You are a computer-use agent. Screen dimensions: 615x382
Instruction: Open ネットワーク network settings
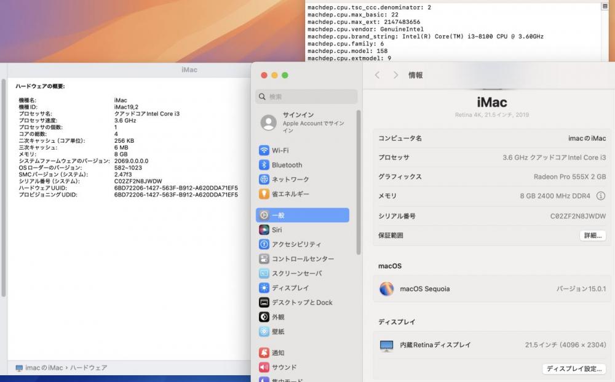point(290,180)
